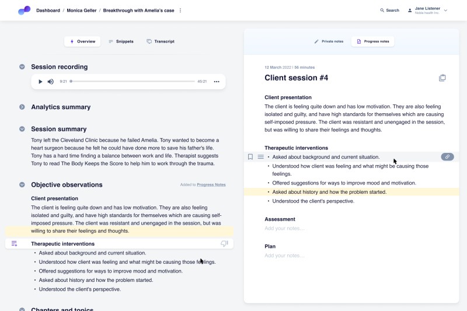The height and width of the screenshot is (311, 467).
Task: Click 'Understood the client's perspective.' in progress notes
Action: click(x=313, y=201)
